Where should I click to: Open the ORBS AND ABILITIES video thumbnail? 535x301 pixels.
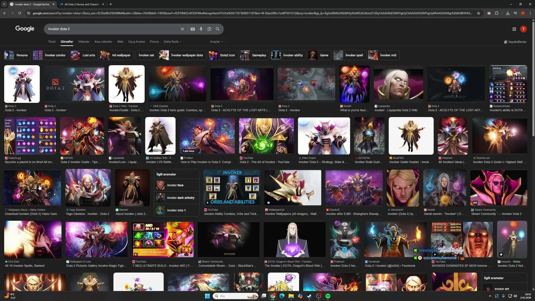coord(232,188)
